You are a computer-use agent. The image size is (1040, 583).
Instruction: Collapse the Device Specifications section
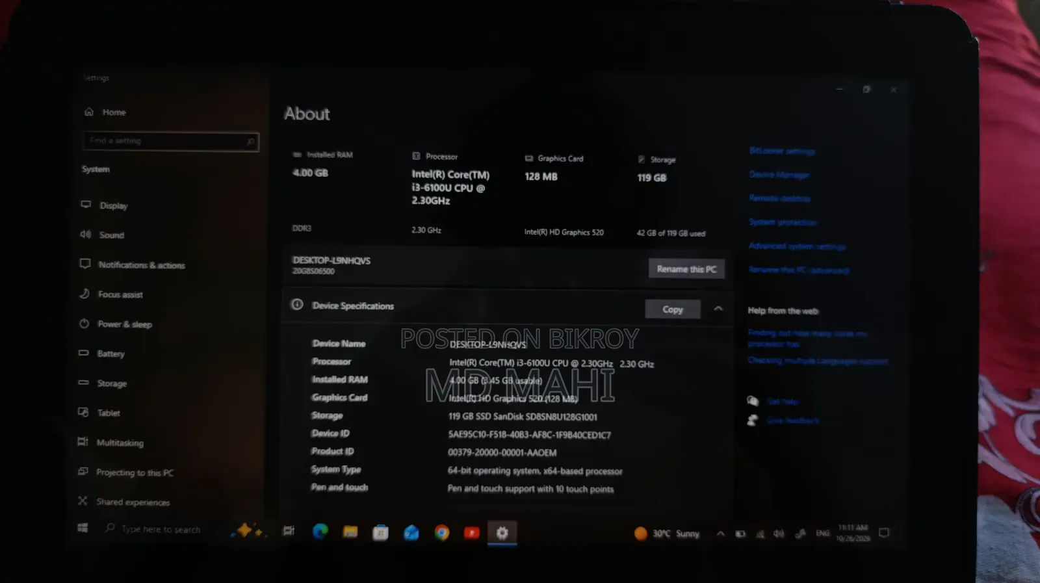[x=718, y=308]
